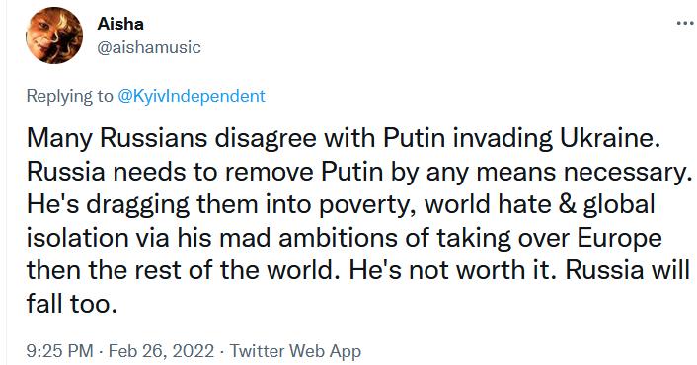Viewport: 697px width, 365px height.
Task: Open the Aisha display name link
Action: coord(120,24)
